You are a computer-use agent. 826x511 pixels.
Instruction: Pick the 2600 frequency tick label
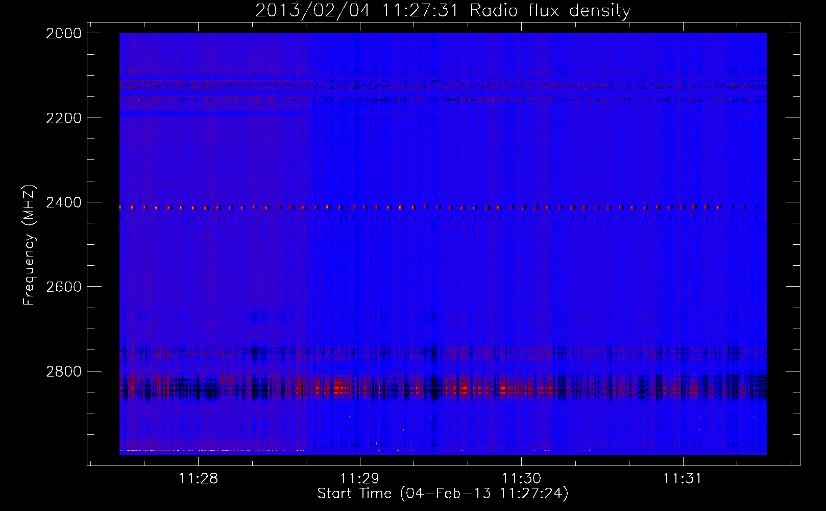click(63, 287)
